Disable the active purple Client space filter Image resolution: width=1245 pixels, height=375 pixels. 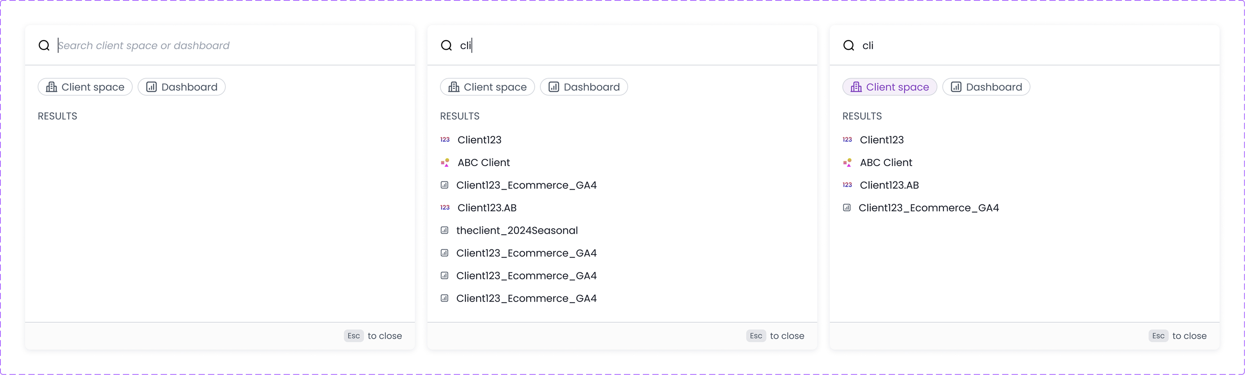click(x=889, y=87)
